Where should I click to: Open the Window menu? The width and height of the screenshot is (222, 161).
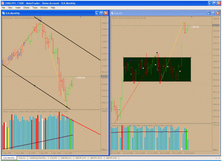[x=44, y=8]
